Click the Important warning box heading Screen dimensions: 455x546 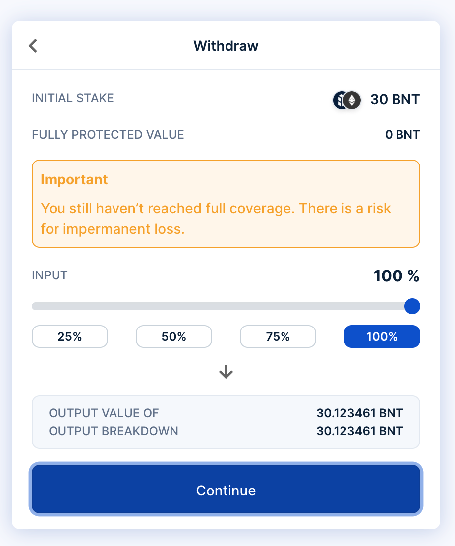[x=74, y=179]
